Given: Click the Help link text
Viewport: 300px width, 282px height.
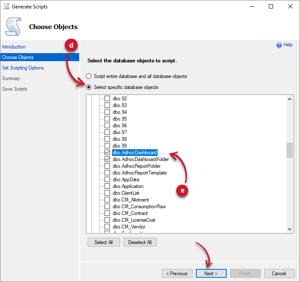Looking at the screenshot, I should pyautogui.click(x=288, y=45).
